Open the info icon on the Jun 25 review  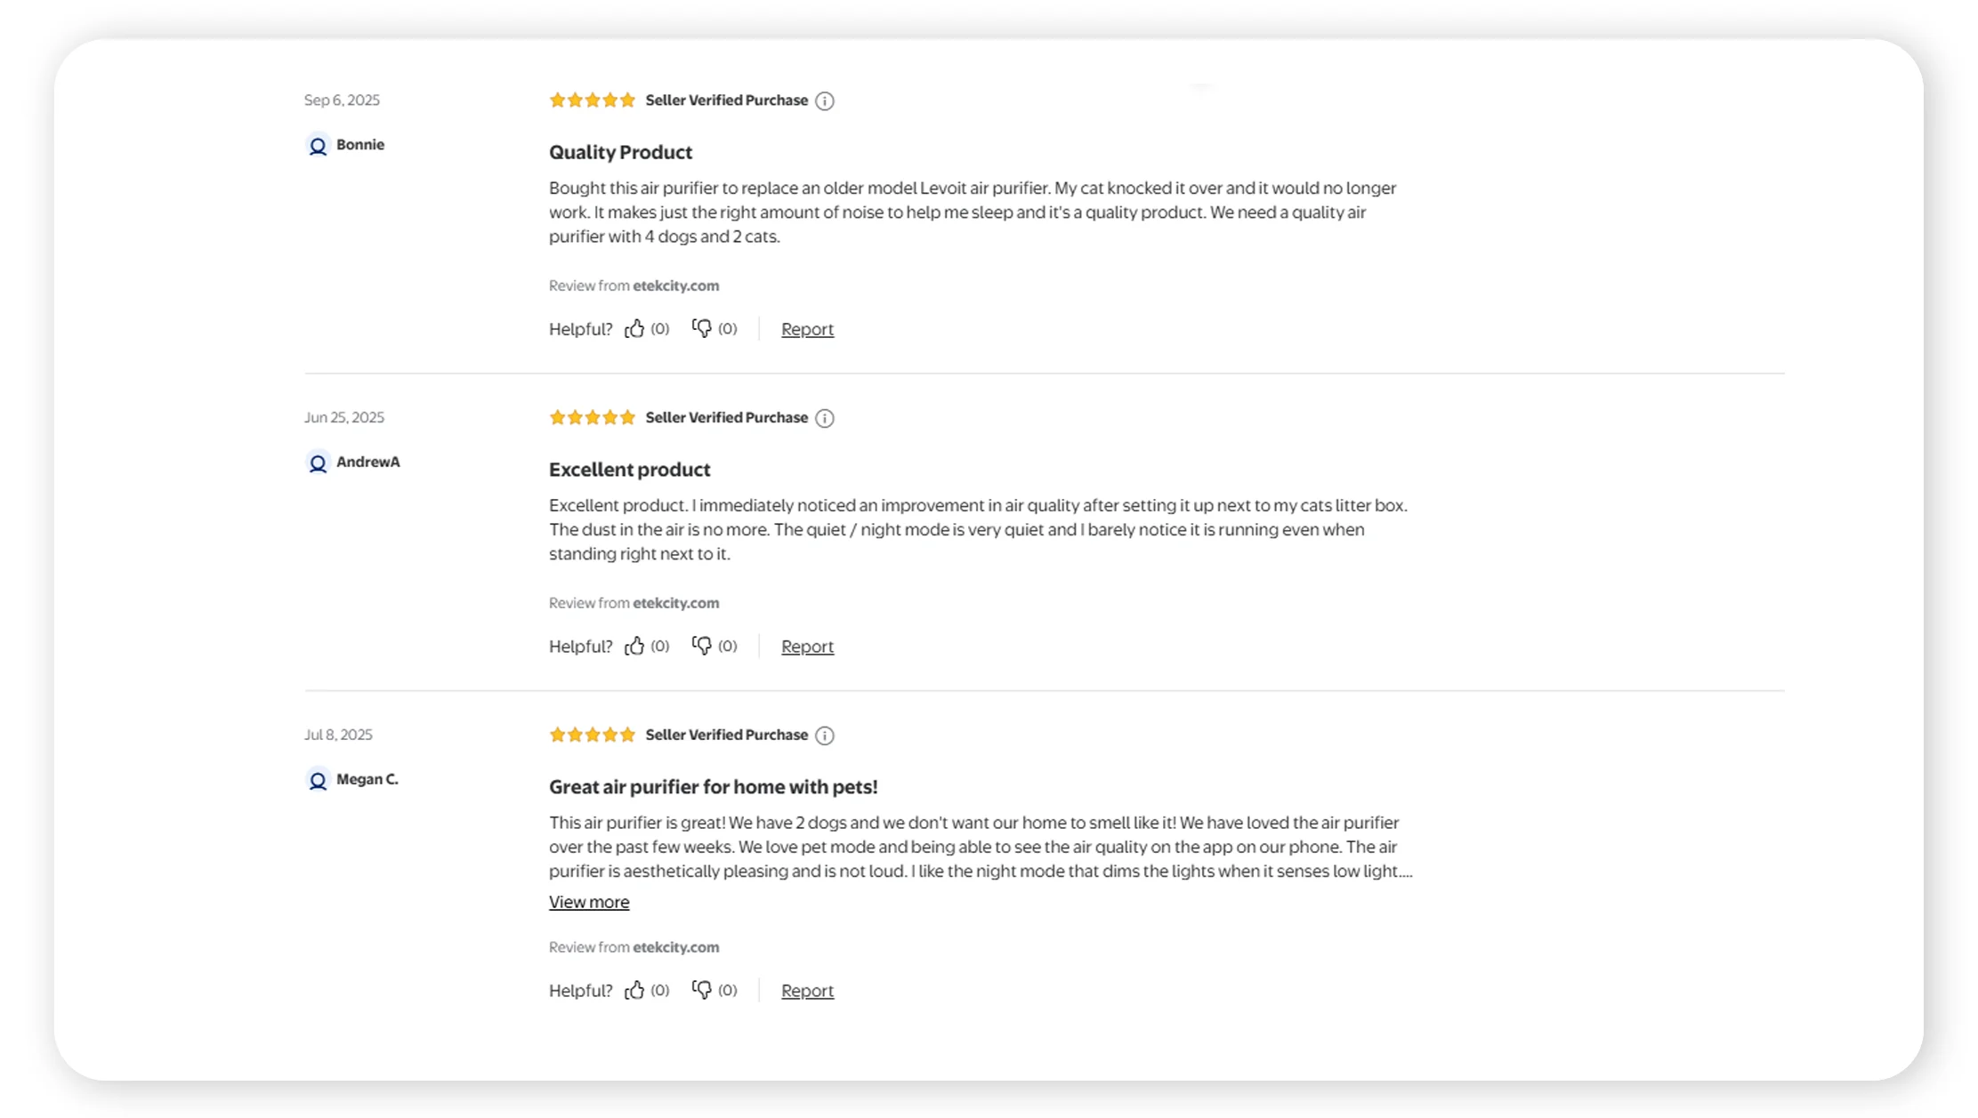[825, 418]
